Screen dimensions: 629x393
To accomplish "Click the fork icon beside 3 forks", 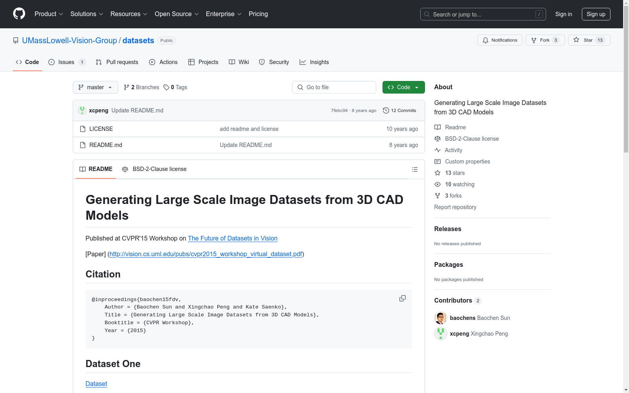I will [438, 196].
